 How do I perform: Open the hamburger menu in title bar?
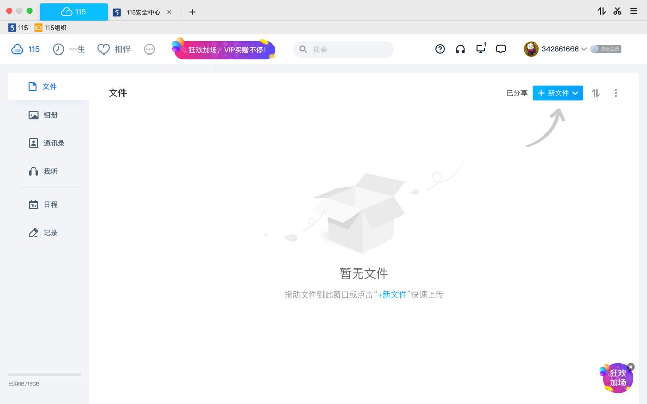click(x=634, y=11)
